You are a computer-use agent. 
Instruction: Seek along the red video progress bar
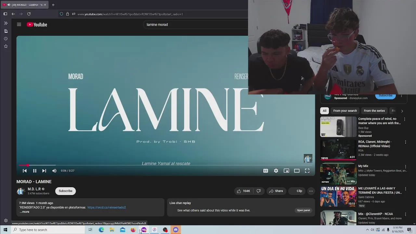[x=166, y=165]
